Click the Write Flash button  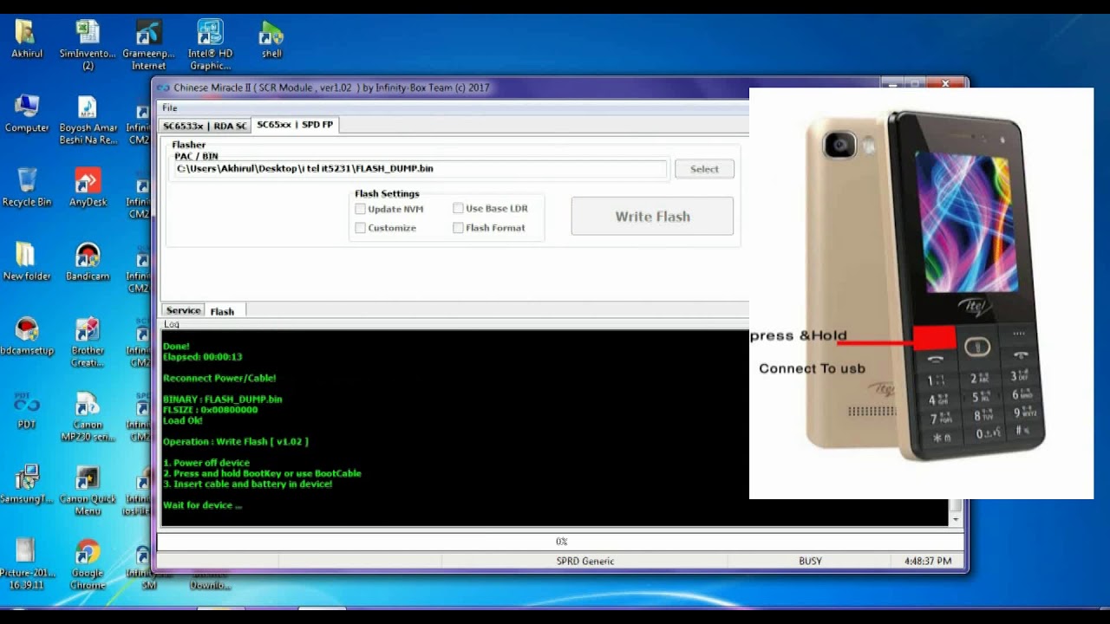pos(652,217)
